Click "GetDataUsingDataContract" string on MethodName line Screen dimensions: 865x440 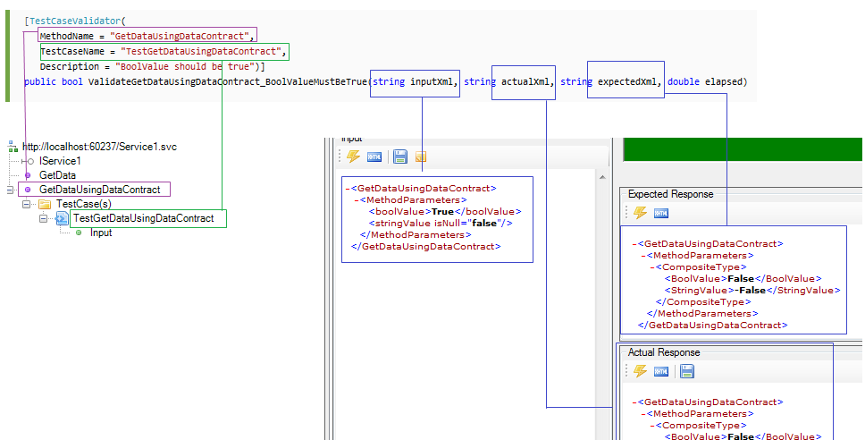181,36
